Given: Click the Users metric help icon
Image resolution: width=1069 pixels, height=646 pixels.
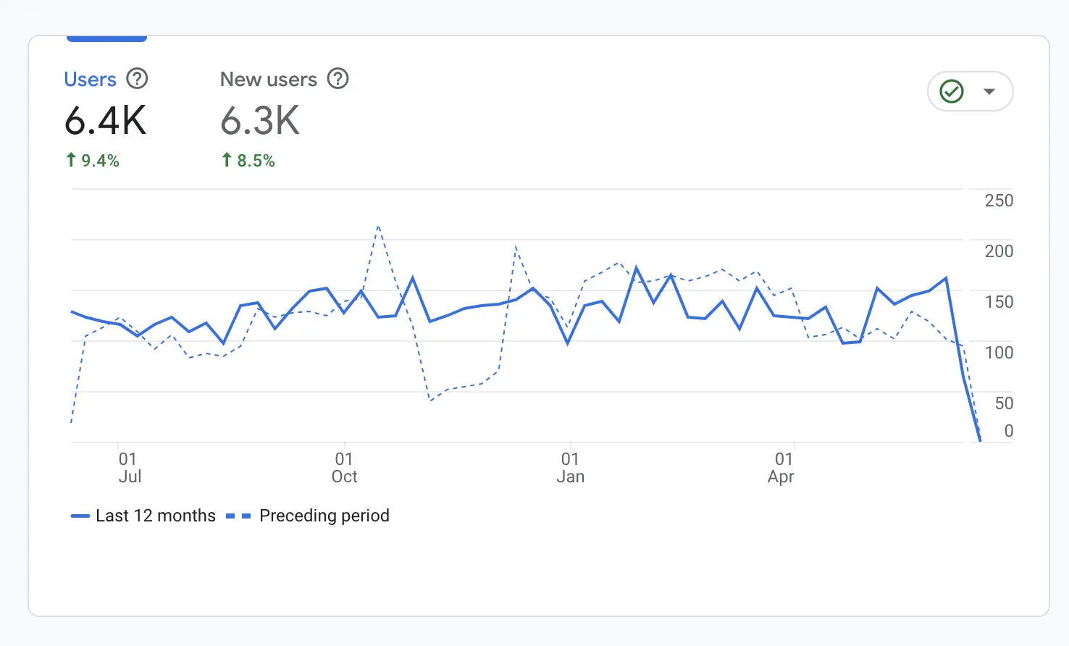Looking at the screenshot, I should [137, 79].
